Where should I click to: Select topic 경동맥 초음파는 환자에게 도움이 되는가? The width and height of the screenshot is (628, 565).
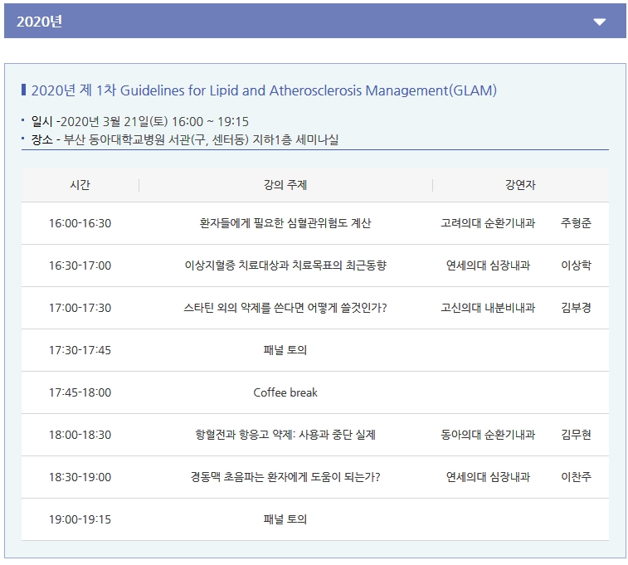[x=285, y=477]
